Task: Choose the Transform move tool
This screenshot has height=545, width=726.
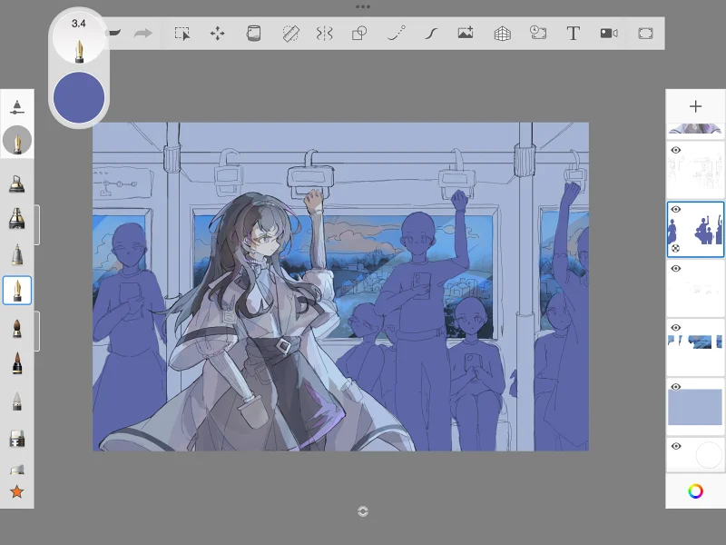Action: pos(217,34)
